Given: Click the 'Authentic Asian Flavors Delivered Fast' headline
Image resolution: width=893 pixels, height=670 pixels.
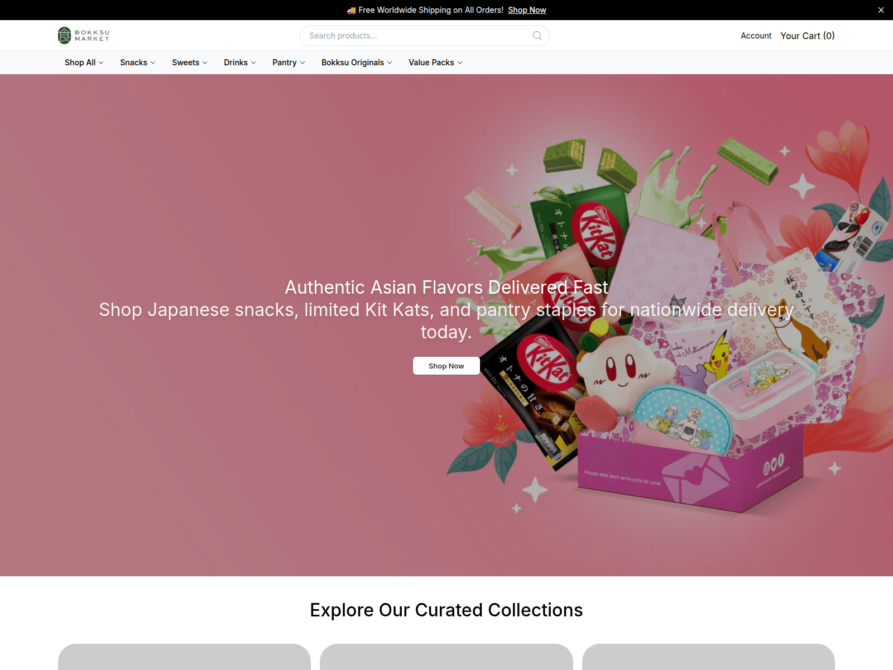Looking at the screenshot, I should [446, 287].
